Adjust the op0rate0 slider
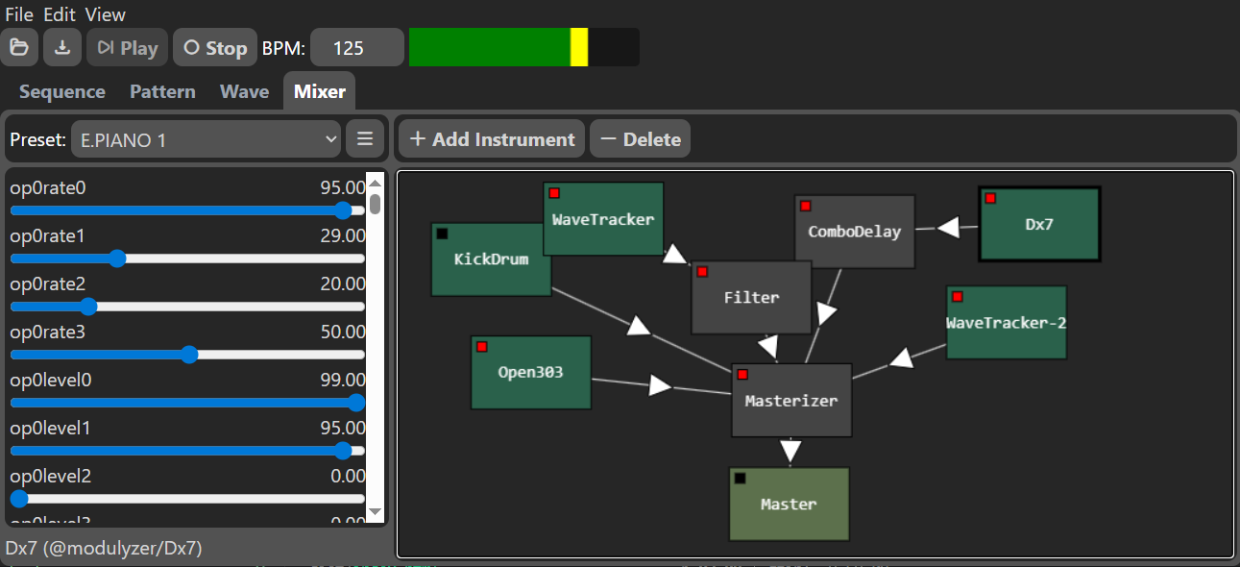1240x567 pixels. 187,210
